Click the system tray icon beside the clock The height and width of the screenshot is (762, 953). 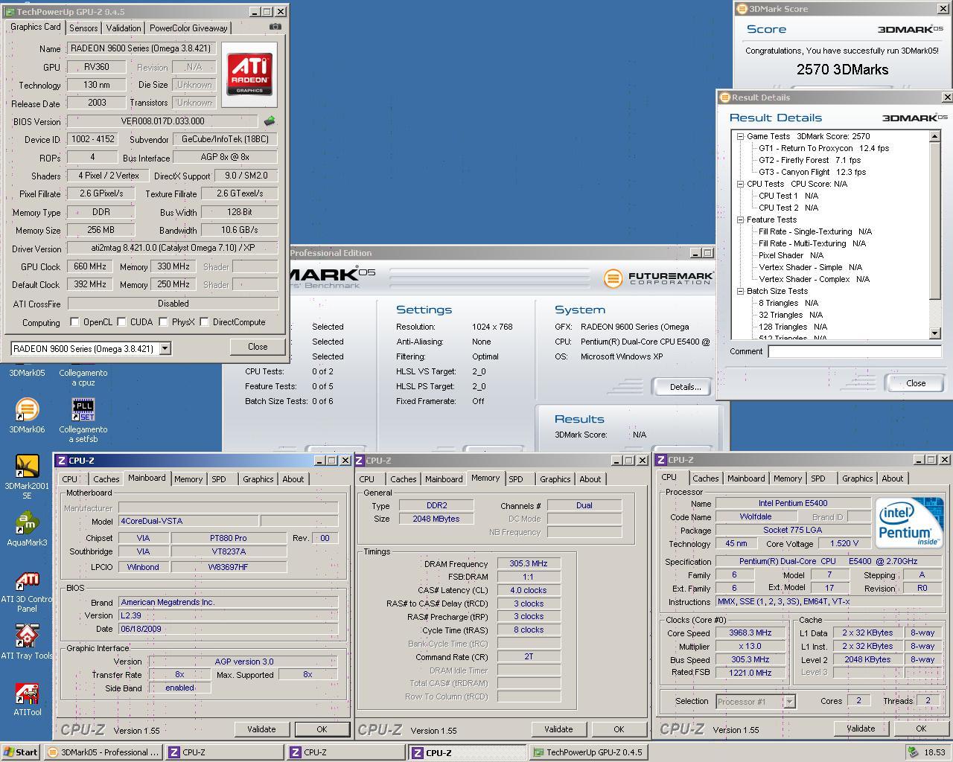click(x=912, y=752)
